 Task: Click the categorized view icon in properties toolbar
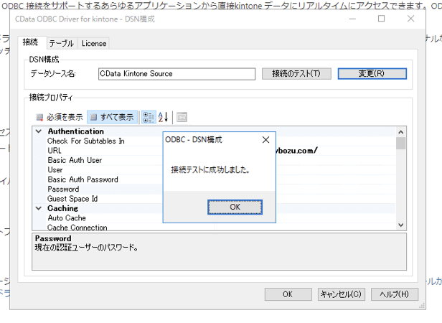tap(149, 117)
